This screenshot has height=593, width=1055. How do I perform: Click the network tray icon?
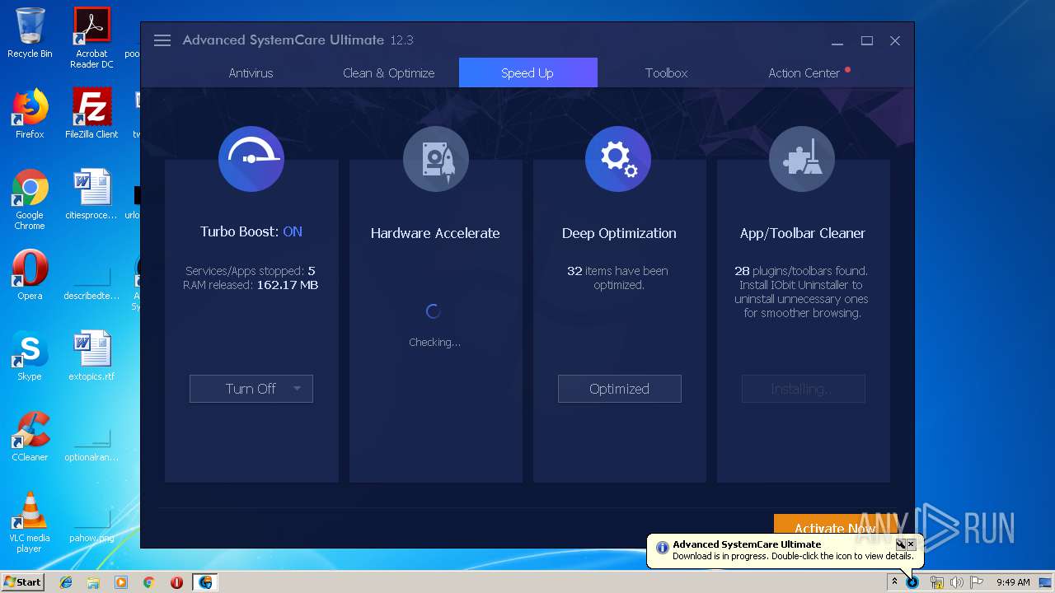(936, 582)
